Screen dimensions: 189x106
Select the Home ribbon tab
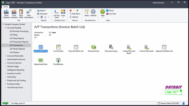point(6,7)
